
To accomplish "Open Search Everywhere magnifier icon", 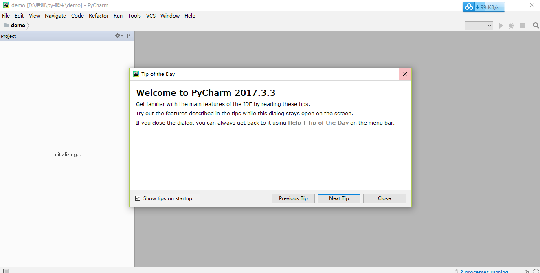I will tap(536, 25).
